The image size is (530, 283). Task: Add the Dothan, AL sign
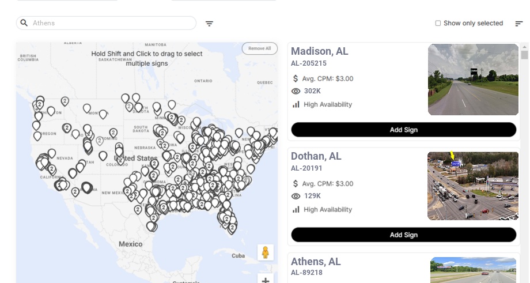403,235
